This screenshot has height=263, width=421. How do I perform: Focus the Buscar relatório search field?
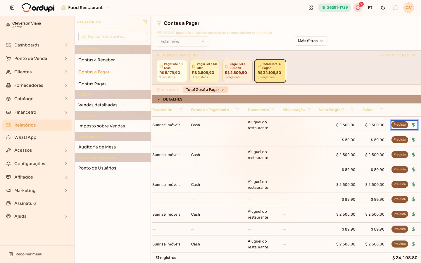pyautogui.click(x=113, y=37)
